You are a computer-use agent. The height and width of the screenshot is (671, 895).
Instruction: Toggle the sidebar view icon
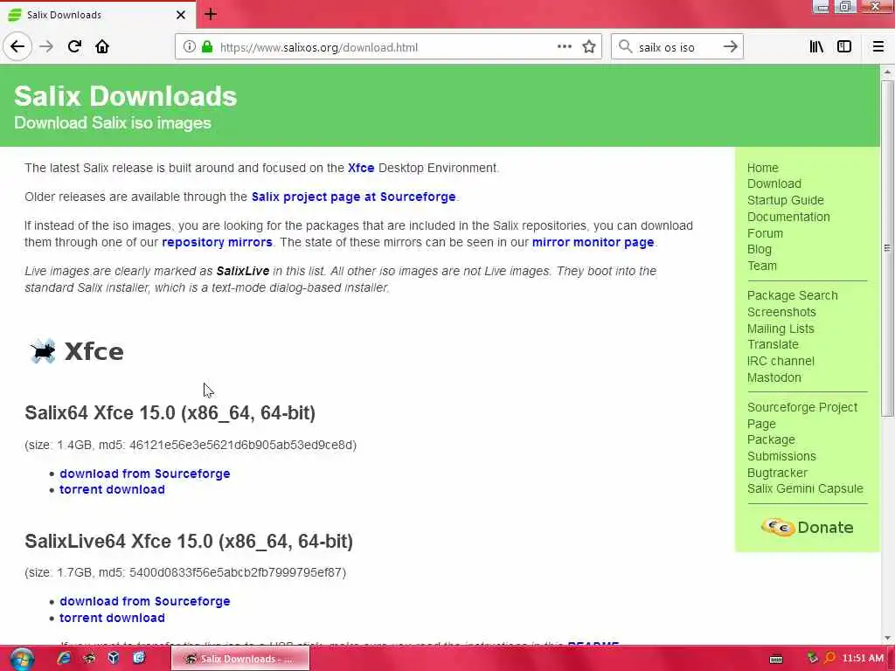(x=844, y=47)
